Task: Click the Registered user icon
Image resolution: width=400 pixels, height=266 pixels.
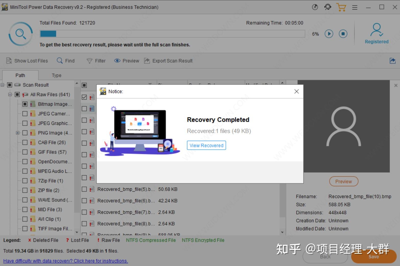Action: pos(377,30)
